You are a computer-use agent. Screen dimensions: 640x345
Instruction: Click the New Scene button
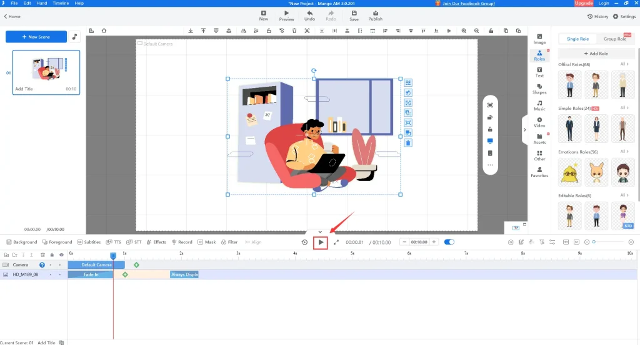(36, 37)
